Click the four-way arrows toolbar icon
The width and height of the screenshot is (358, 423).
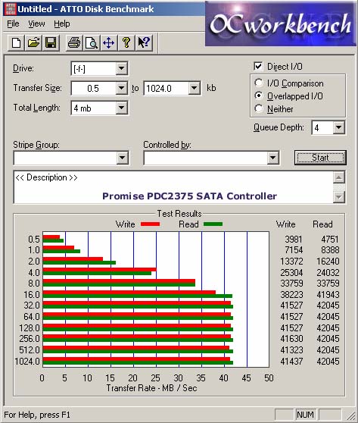click(109, 42)
